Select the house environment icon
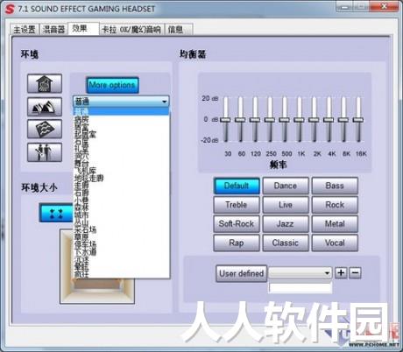403x352 pixels. click(x=45, y=84)
